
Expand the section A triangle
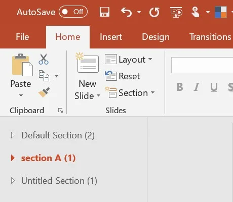pos(13,158)
